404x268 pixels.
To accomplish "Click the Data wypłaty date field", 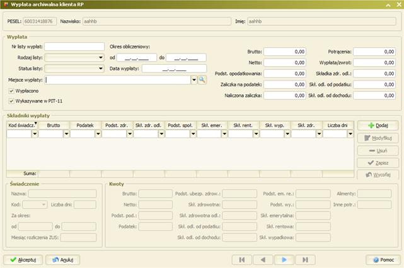I will [174, 69].
